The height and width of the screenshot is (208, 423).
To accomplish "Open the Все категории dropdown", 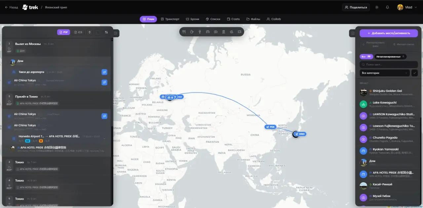I will pos(385,73).
